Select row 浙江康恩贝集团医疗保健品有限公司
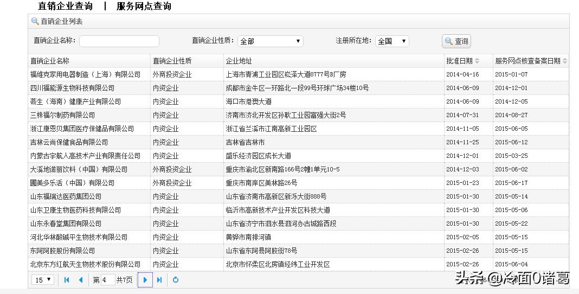579x294 pixels. tap(298, 129)
